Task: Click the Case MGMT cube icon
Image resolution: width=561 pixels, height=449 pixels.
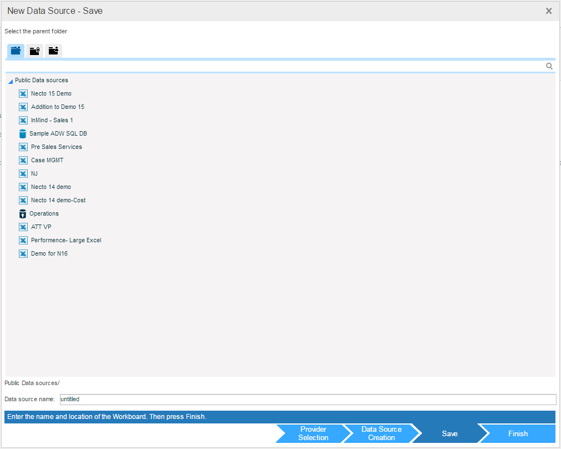Action: point(23,160)
